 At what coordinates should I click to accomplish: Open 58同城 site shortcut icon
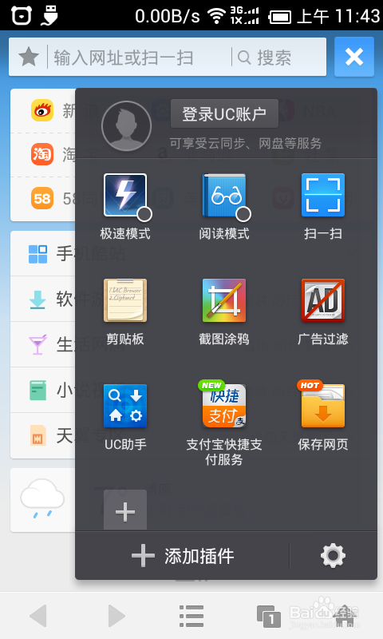coord(42,198)
